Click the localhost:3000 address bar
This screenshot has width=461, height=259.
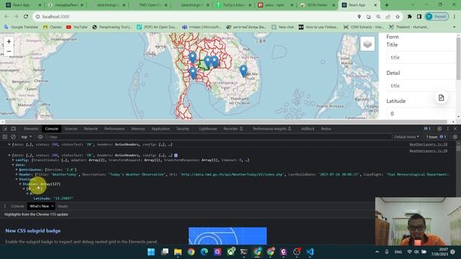[194, 17]
